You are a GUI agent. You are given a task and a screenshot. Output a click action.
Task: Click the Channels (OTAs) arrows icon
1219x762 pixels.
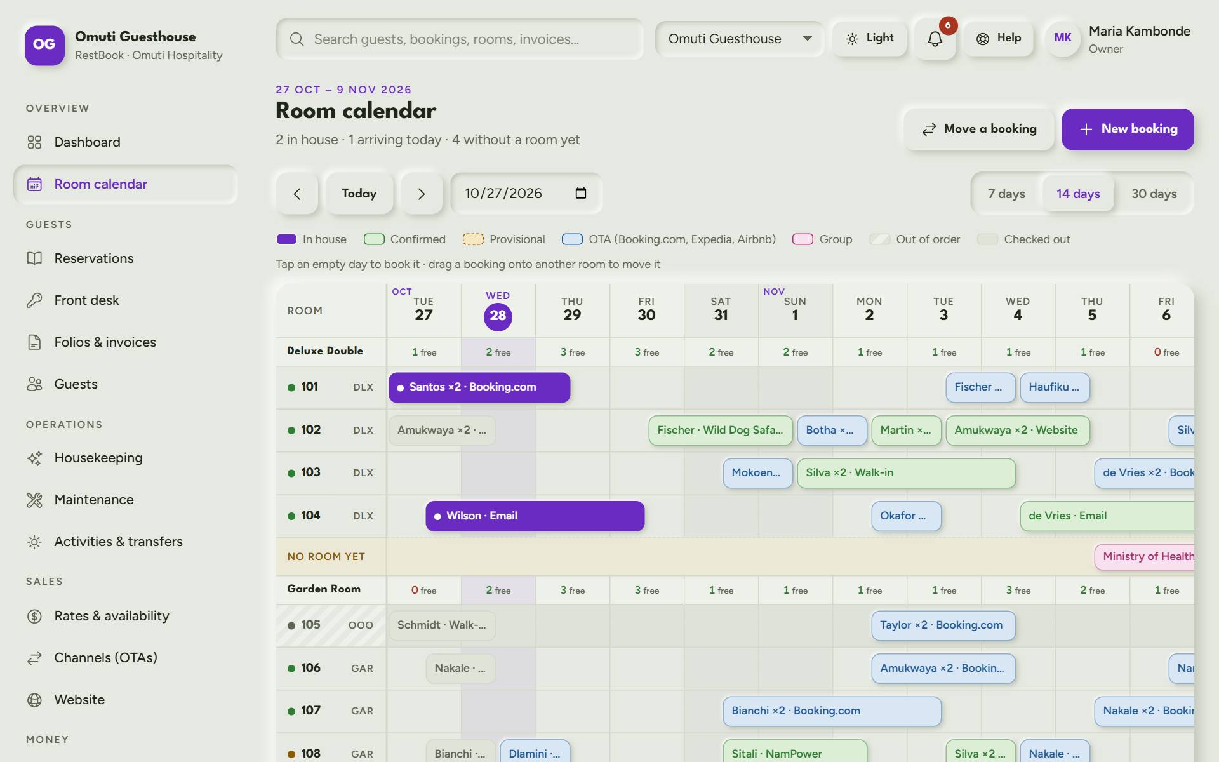click(x=34, y=658)
